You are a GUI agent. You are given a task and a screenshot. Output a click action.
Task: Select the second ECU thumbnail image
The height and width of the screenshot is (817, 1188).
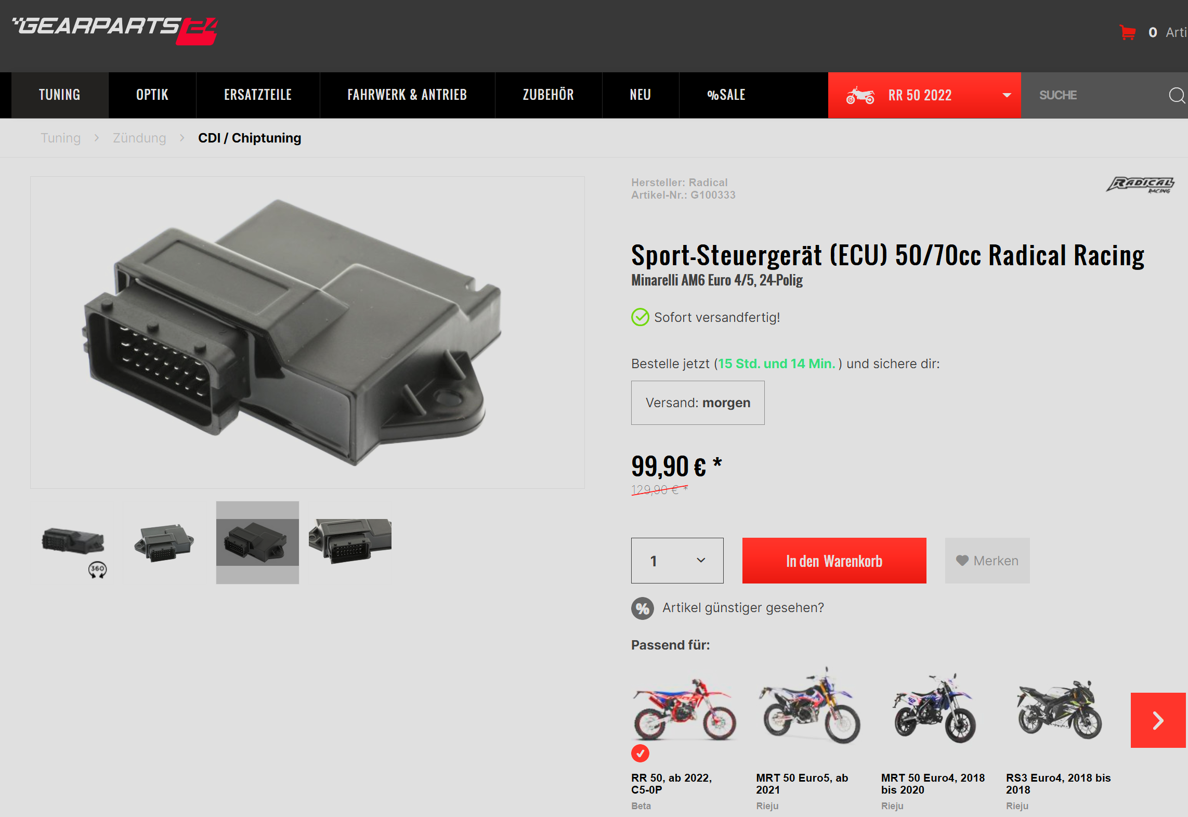pos(164,542)
